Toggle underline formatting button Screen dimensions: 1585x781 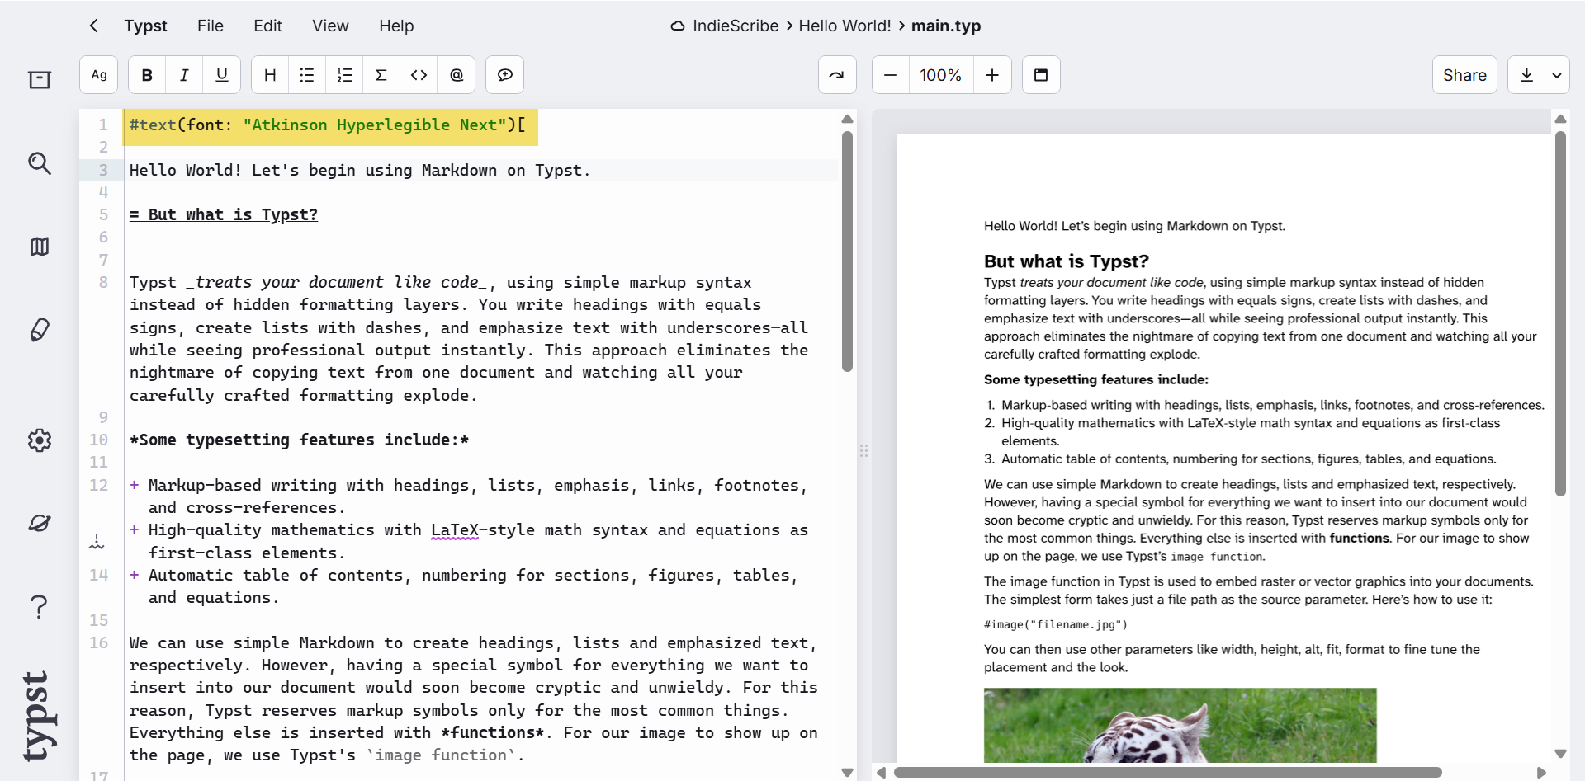point(221,75)
